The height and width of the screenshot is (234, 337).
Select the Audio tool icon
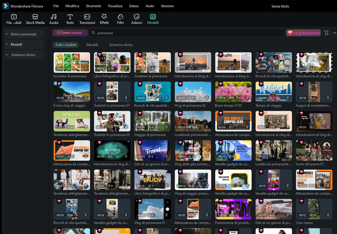[x=54, y=19]
